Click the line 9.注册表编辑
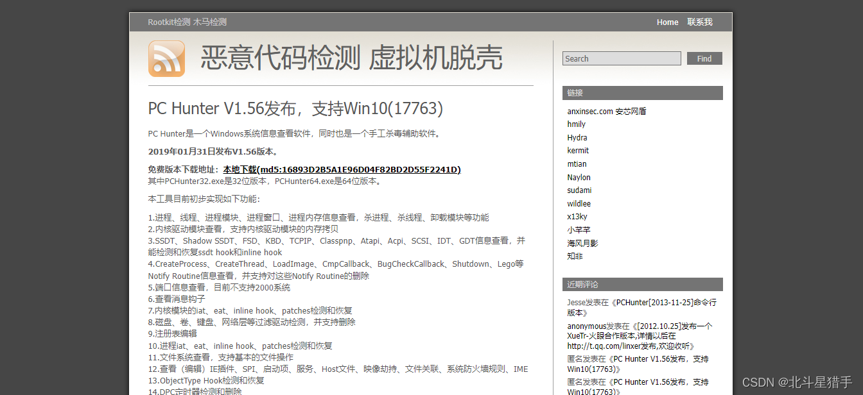Viewport: 863px width, 395px height. tap(172, 333)
